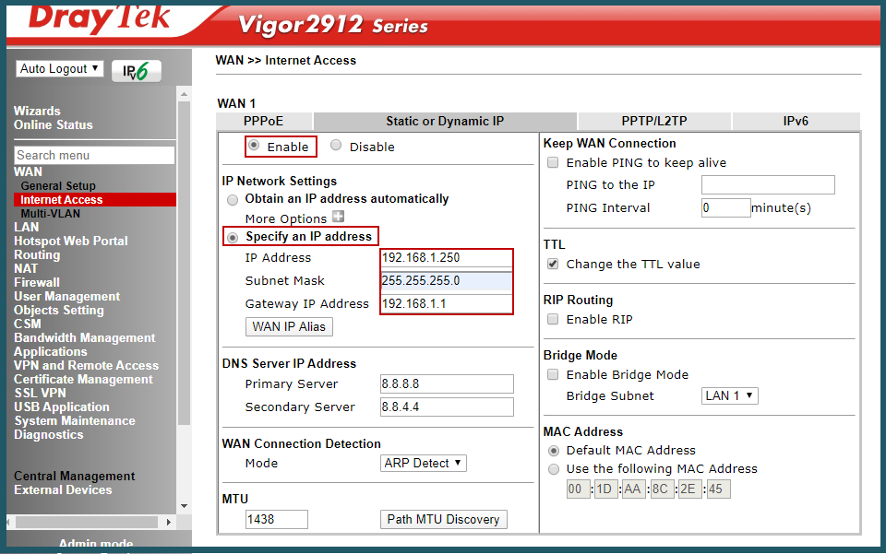Open the NAT menu
The image size is (886, 554).
tap(26, 268)
